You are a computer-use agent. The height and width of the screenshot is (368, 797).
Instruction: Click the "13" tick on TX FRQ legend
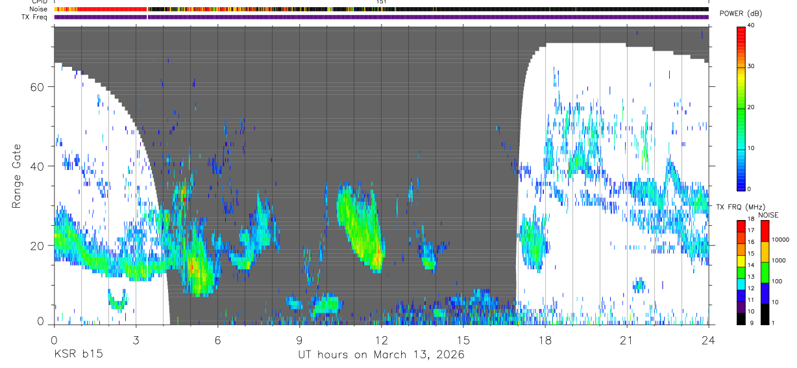pyautogui.click(x=751, y=277)
